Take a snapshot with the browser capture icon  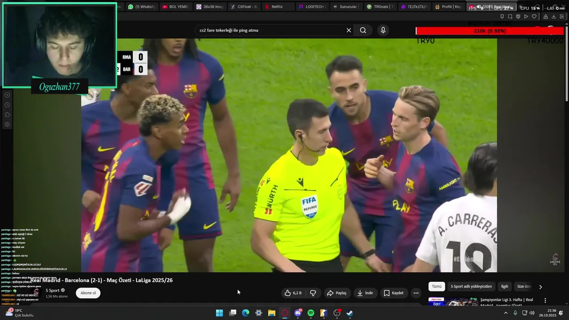[x=510, y=16]
